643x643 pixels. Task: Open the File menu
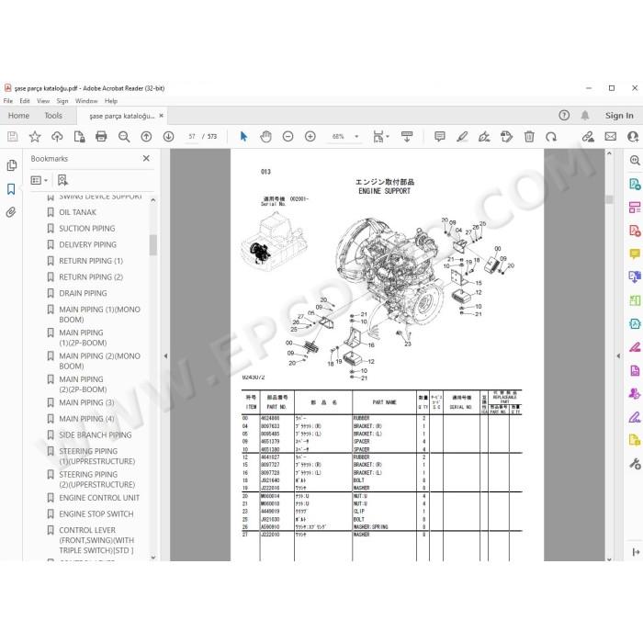pyautogui.click(x=8, y=101)
